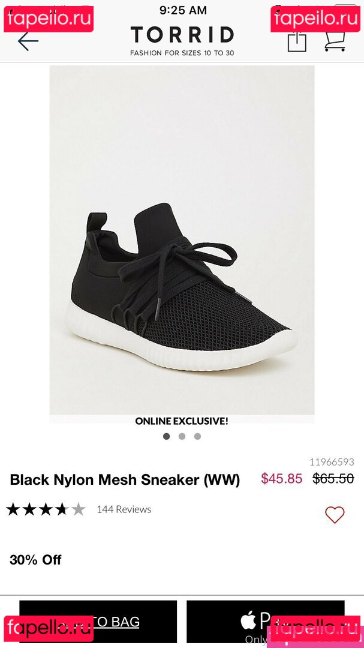Open the 144 Reviews link
The width and height of the screenshot is (364, 648).
tap(124, 509)
